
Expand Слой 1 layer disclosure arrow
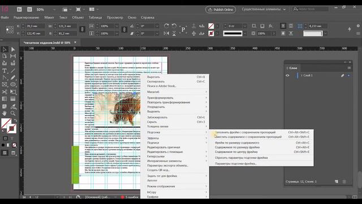tap(301, 75)
